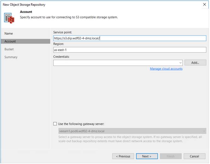210x164 pixels.
Task: Go to the Name wizard step
Action: 9,34
